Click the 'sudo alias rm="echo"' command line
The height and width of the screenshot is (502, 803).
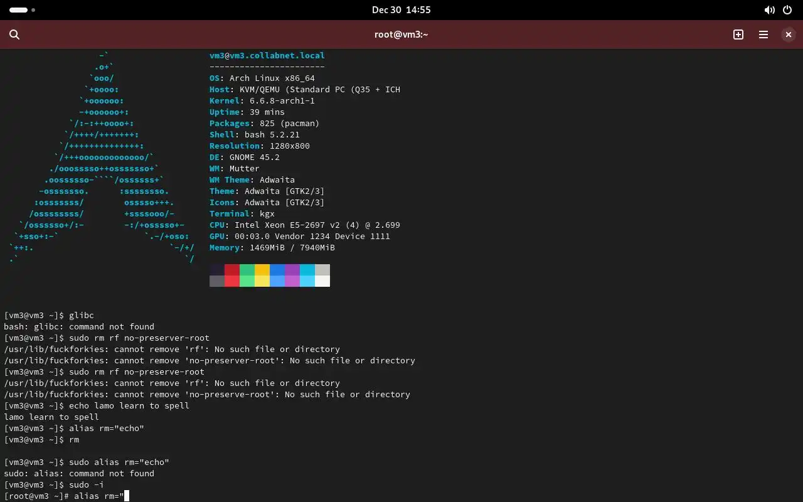[x=87, y=462]
